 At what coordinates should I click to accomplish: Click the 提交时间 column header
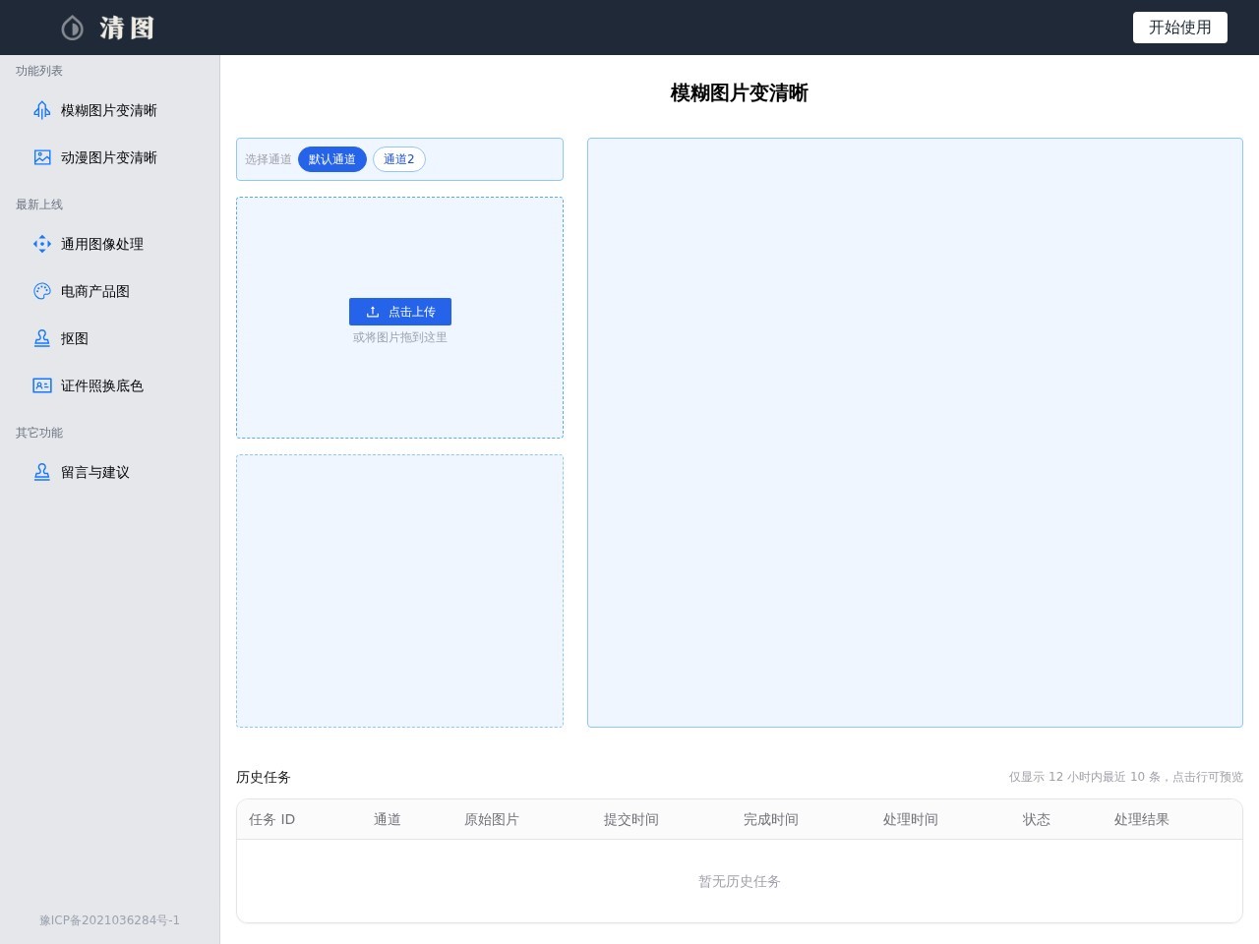631,819
